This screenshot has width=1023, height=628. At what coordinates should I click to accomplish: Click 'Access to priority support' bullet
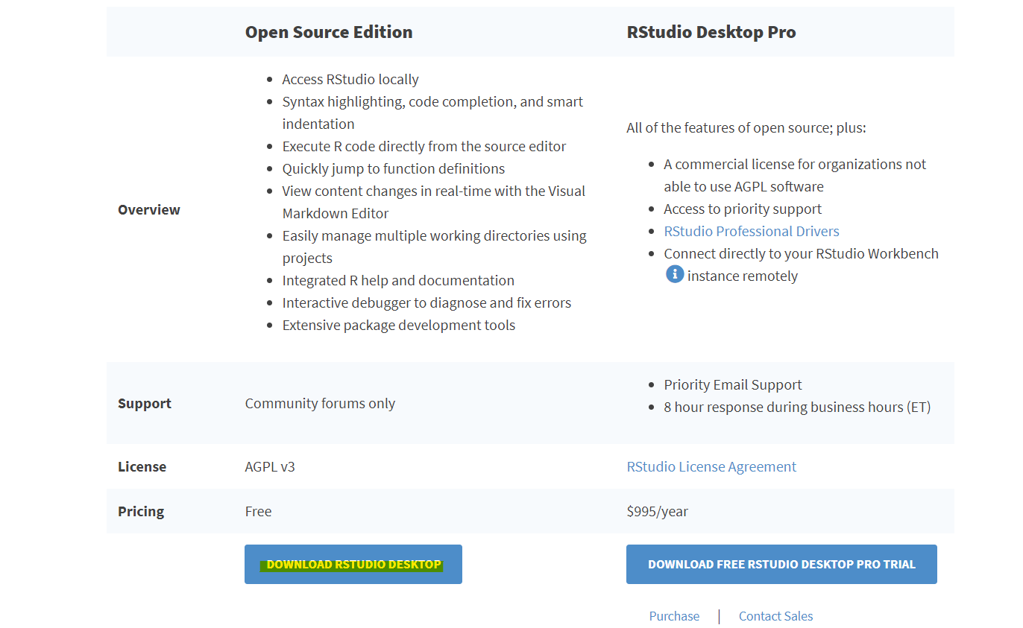743,209
